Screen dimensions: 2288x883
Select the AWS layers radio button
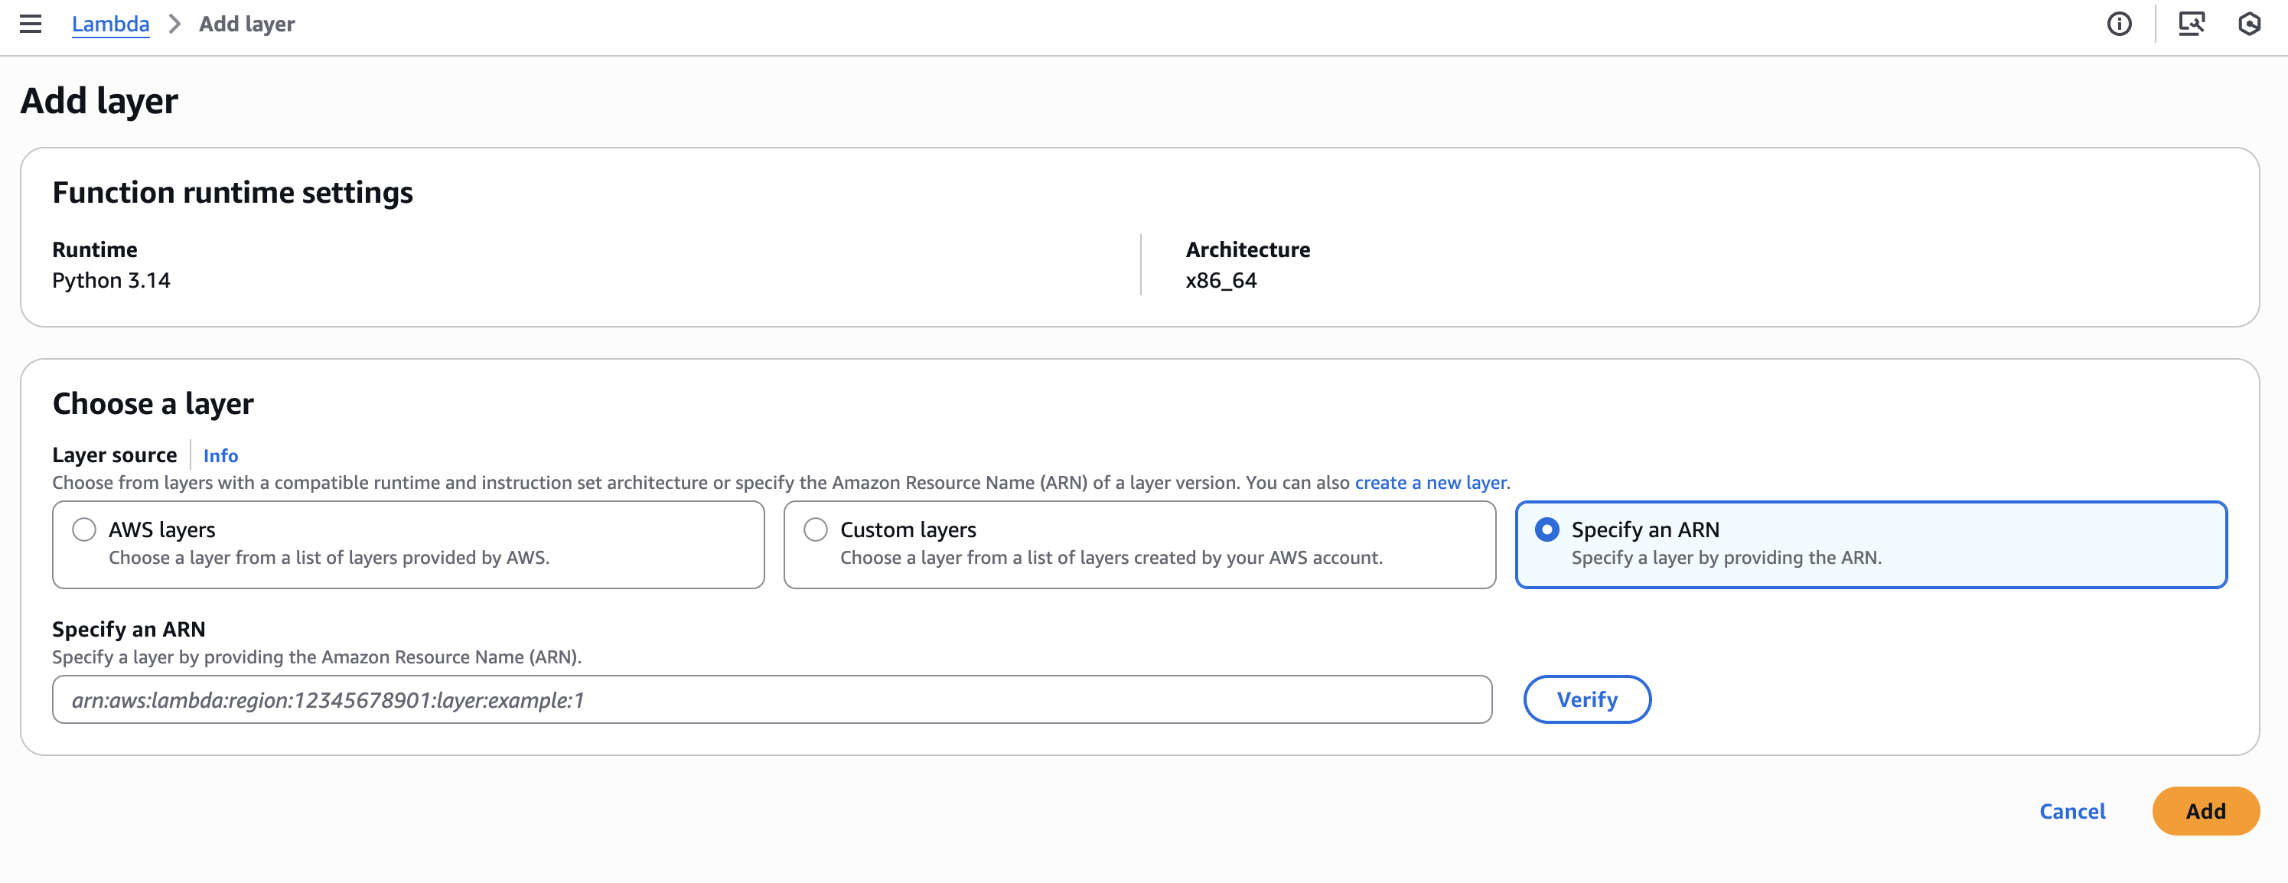point(84,529)
